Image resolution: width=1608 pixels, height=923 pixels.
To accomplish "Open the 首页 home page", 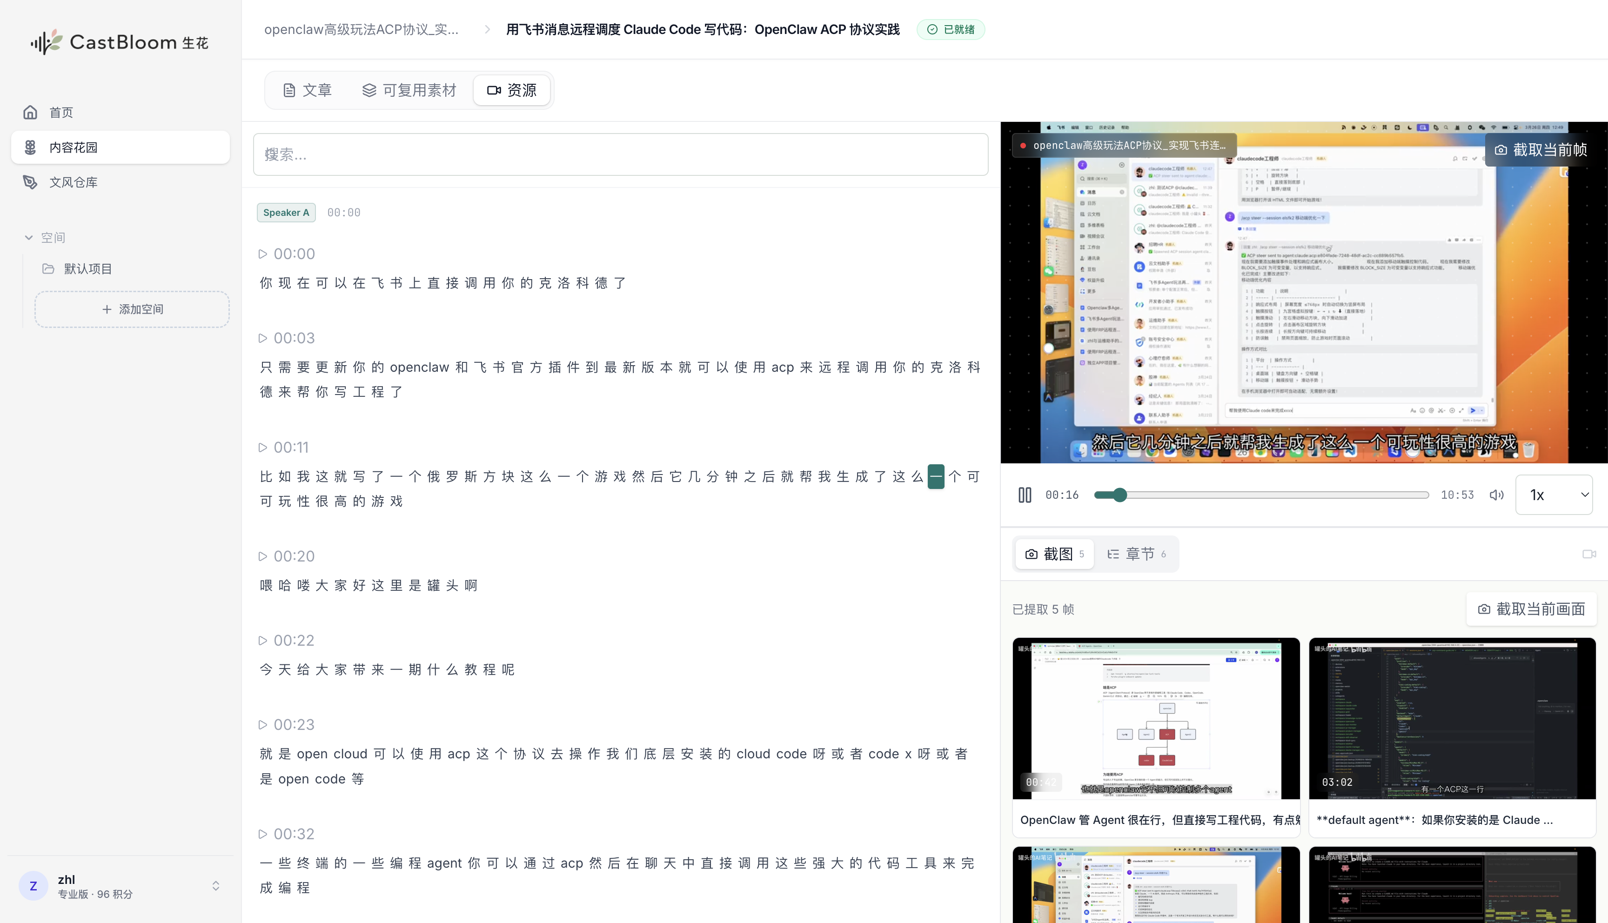I will tap(121, 112).
